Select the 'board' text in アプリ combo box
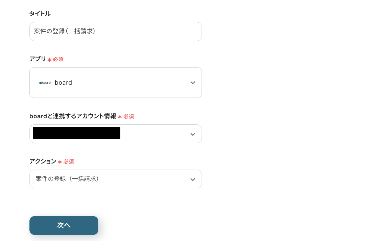The height and width of the screenshot is (241, 385). [63, 83]
